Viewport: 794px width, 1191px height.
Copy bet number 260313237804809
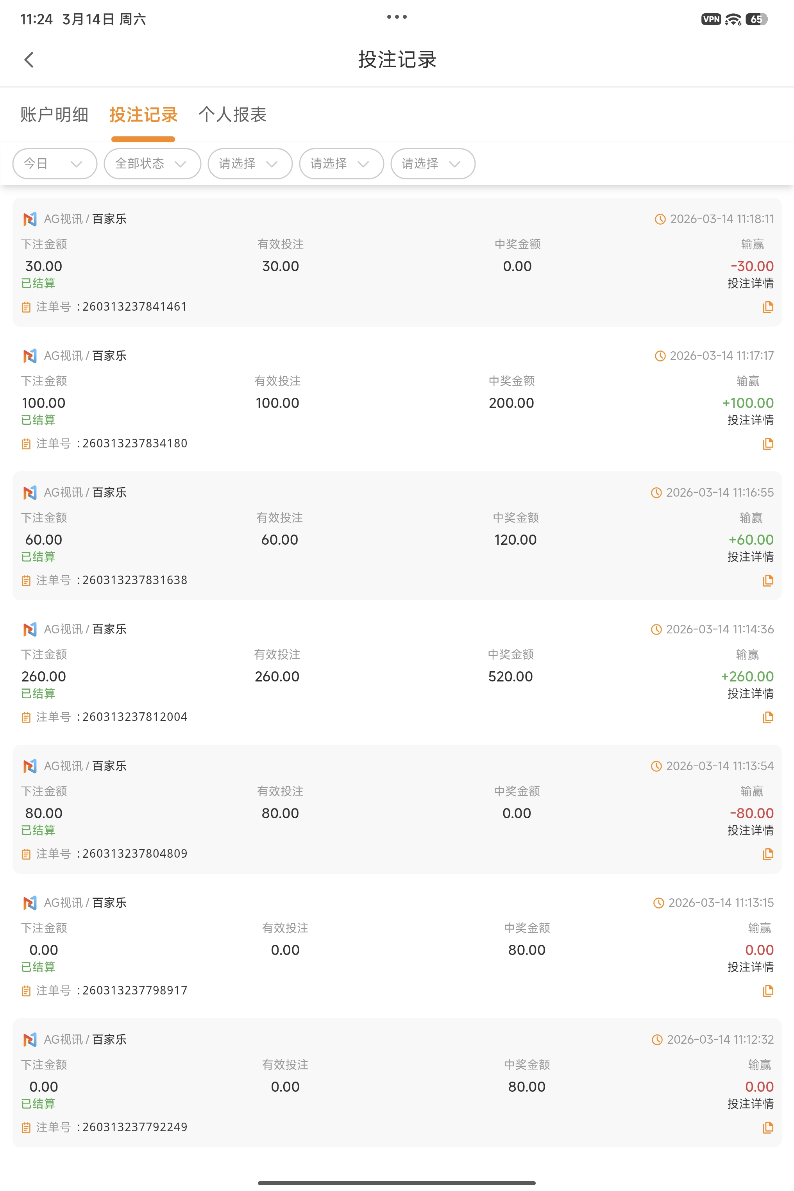768,854
